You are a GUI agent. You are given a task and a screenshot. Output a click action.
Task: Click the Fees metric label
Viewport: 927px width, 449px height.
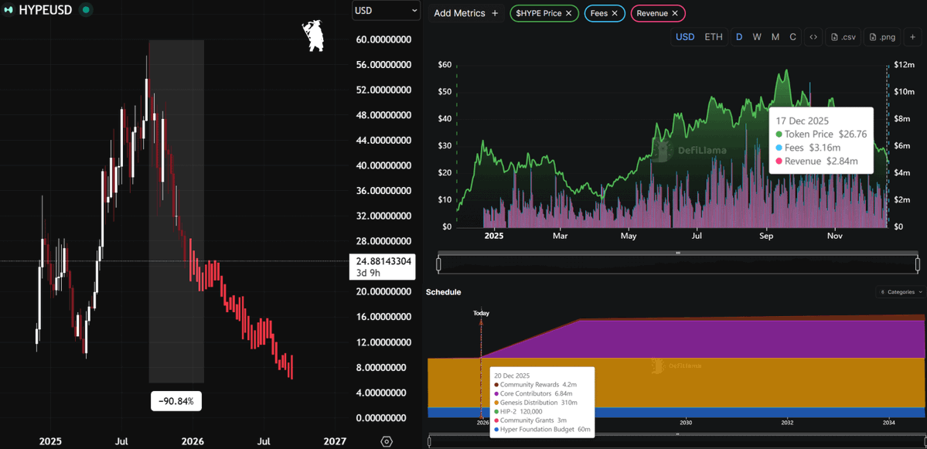[599, 13]
